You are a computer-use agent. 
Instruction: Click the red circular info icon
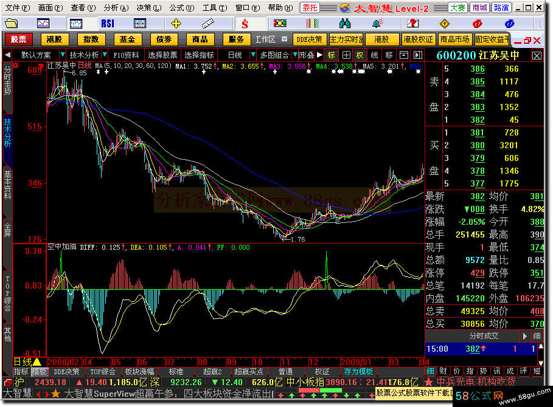(x=477, y=24)
